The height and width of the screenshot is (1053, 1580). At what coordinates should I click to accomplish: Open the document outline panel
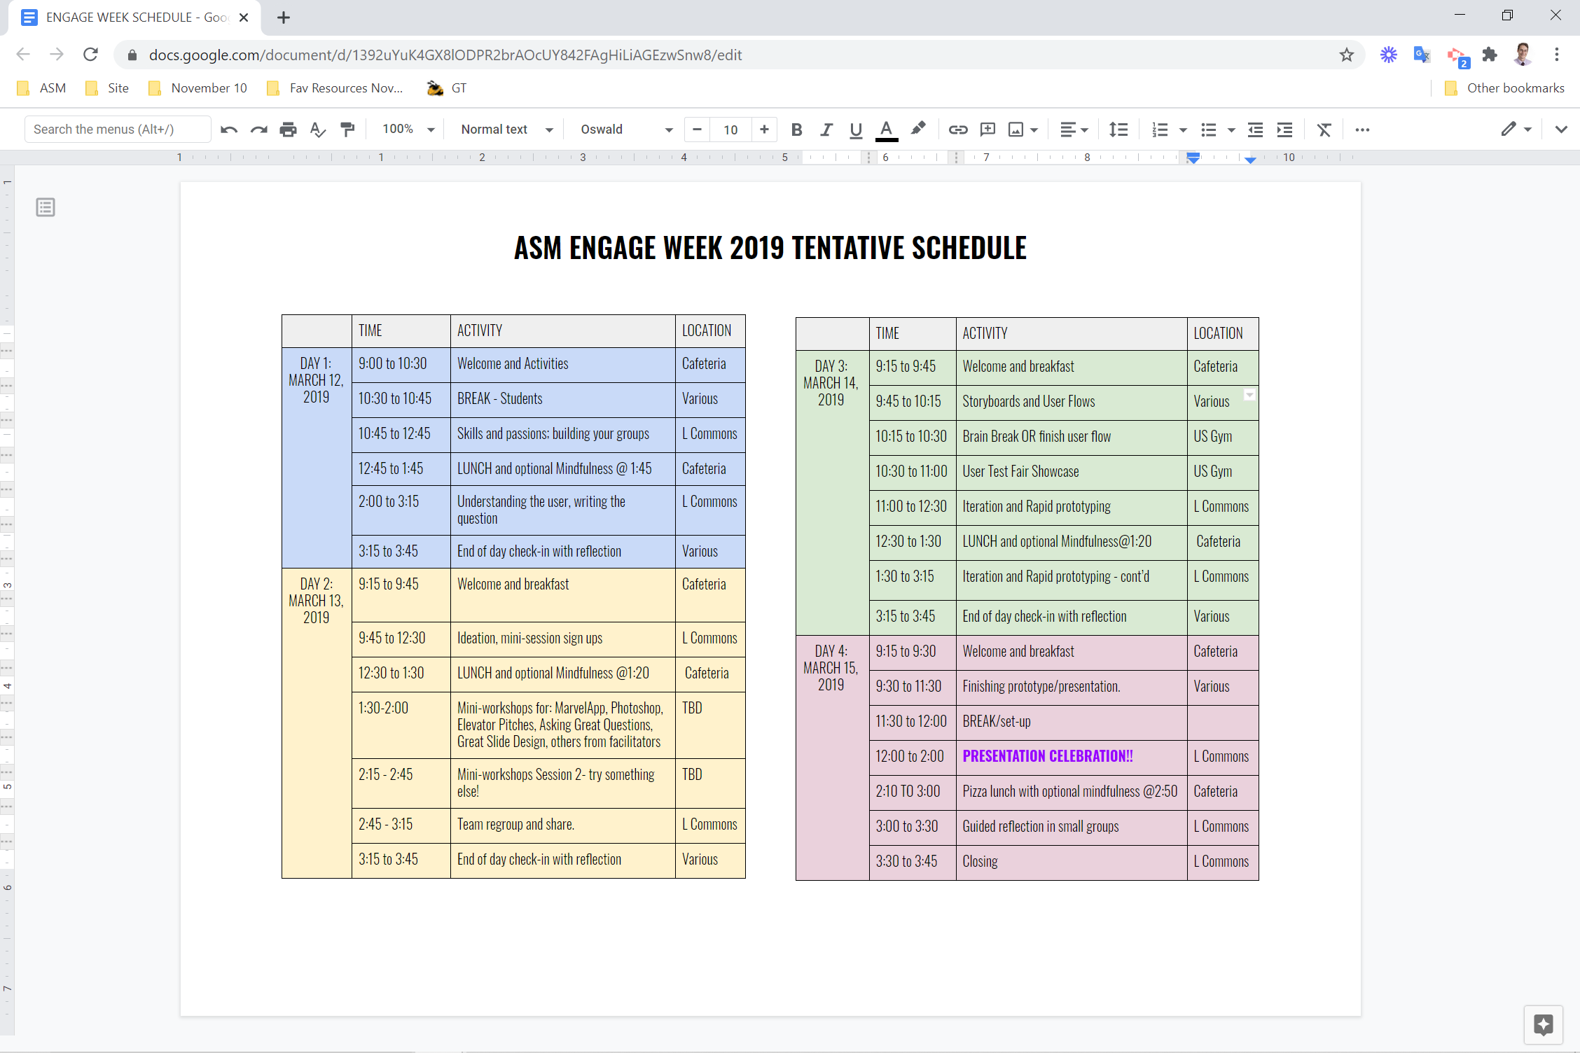[x=45, y=207]
